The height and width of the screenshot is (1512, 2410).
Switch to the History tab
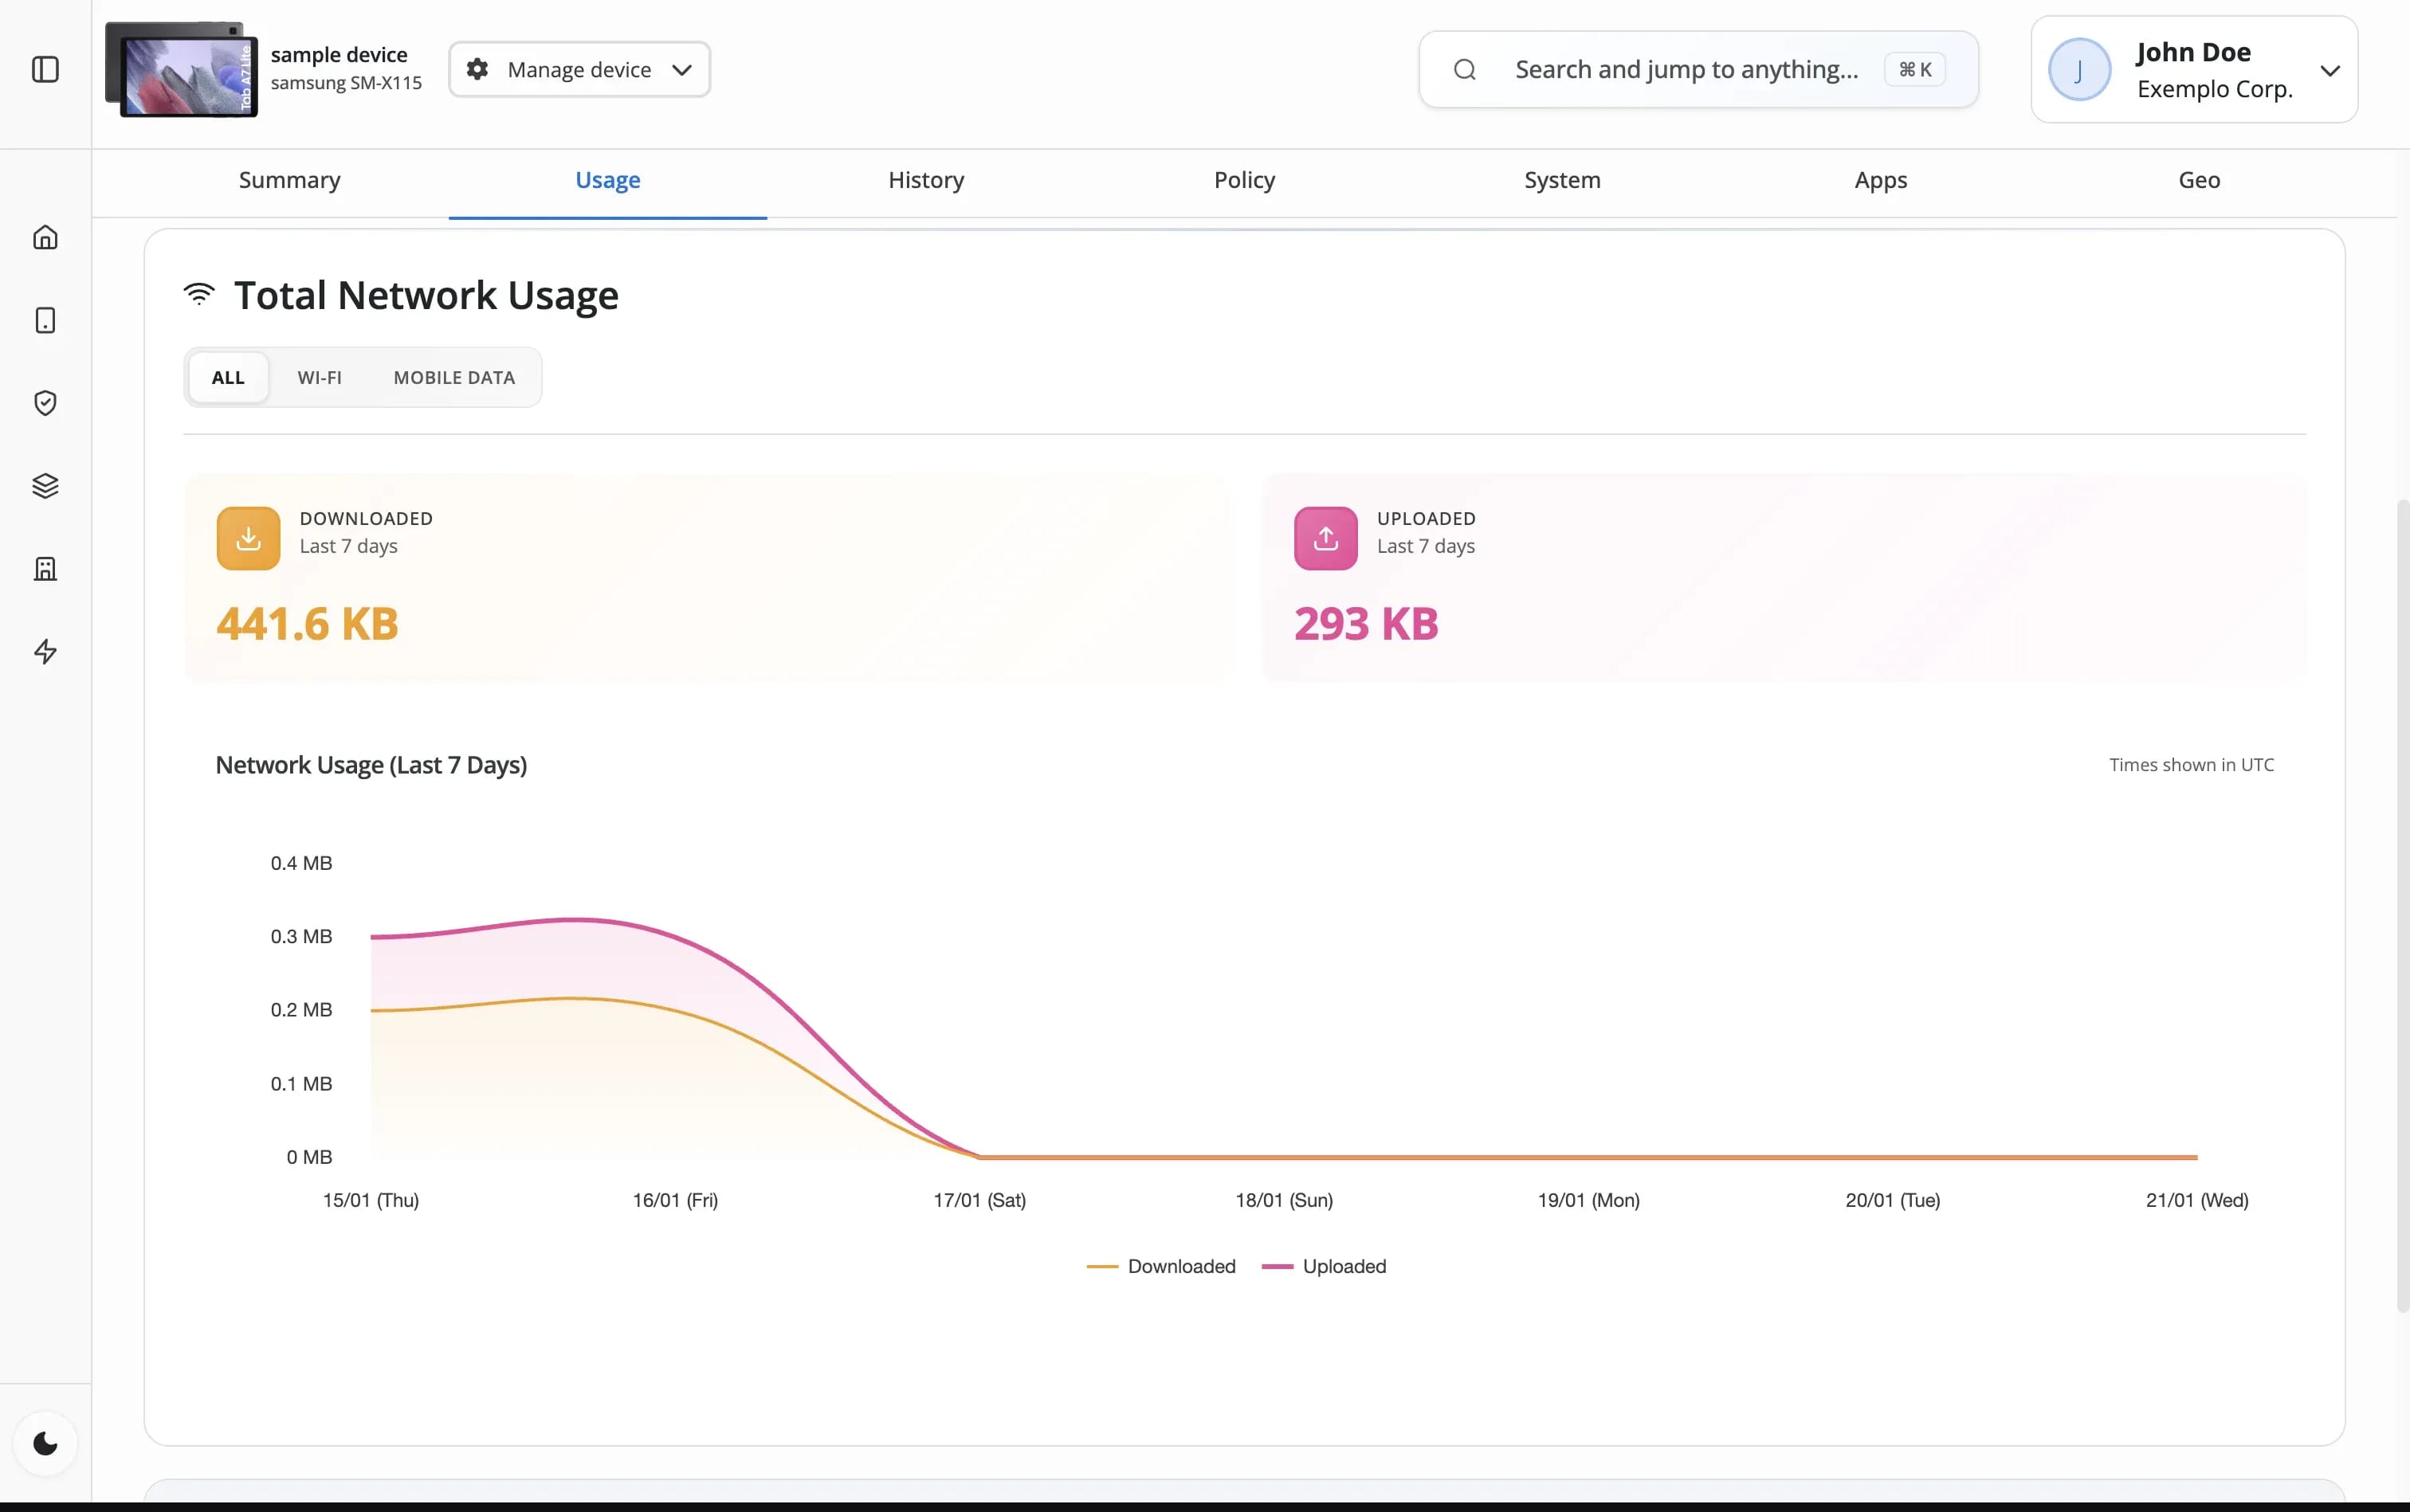(924, 181)
